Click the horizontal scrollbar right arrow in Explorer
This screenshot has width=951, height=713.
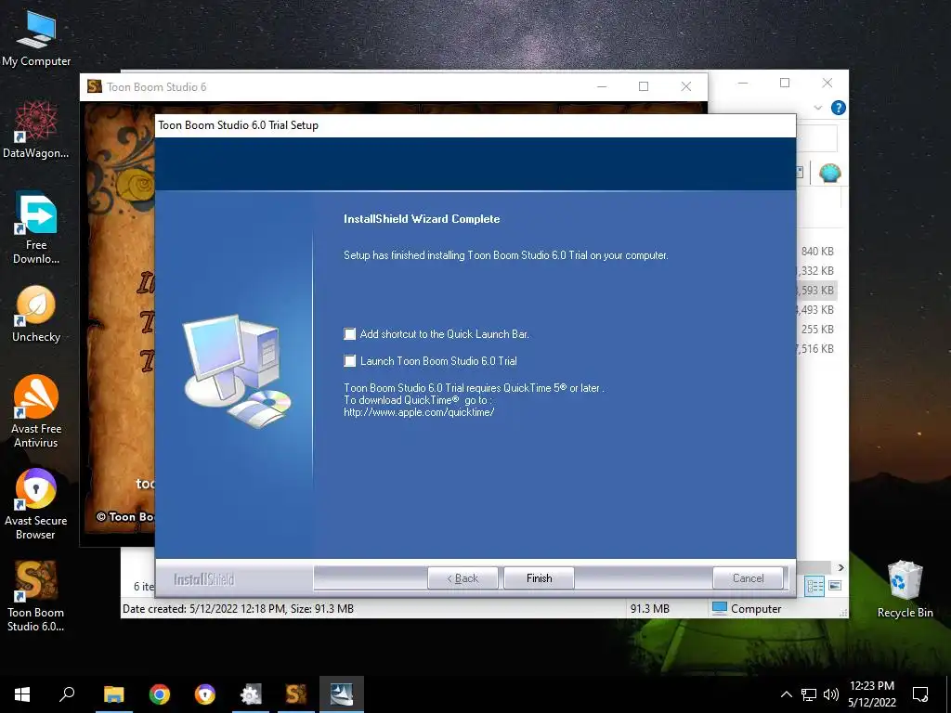[x=840, y=567]
